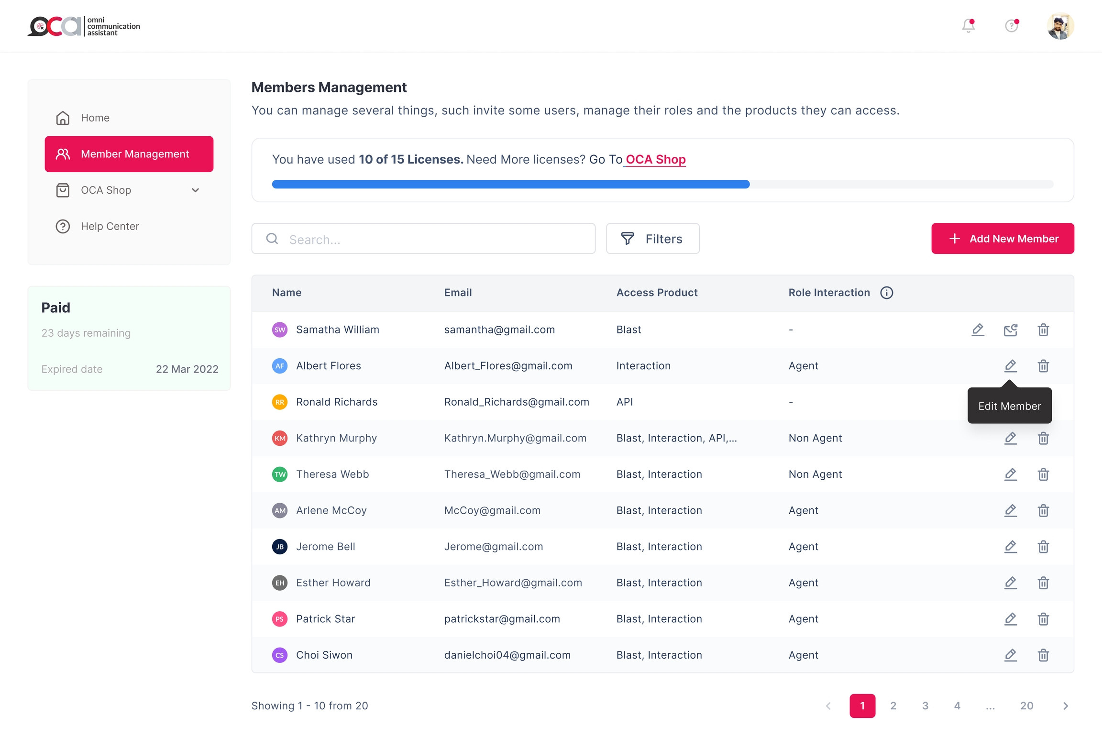Open the Filters dropdown
This screenshot has height=749, width=1102.
pyautogui.click(x=652, y=239)
